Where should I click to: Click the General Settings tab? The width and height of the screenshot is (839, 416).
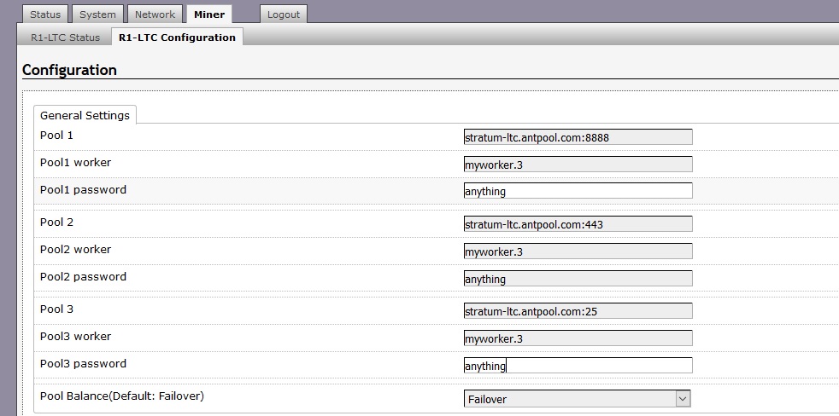pos(85,115)
